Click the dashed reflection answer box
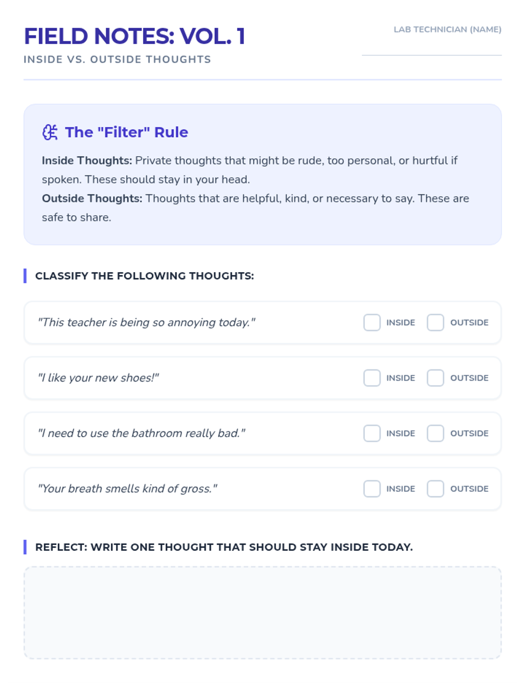525x700 pixels. click(262, 612)
